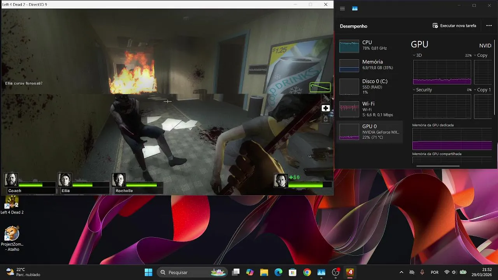Open the Task Manager hamburger navigation menu

pos(342,9)
